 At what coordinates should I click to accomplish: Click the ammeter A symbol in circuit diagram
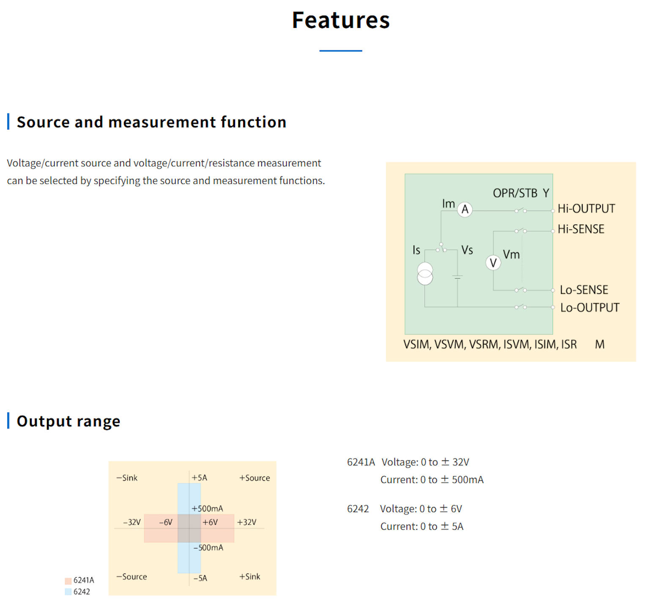(465, 209)
